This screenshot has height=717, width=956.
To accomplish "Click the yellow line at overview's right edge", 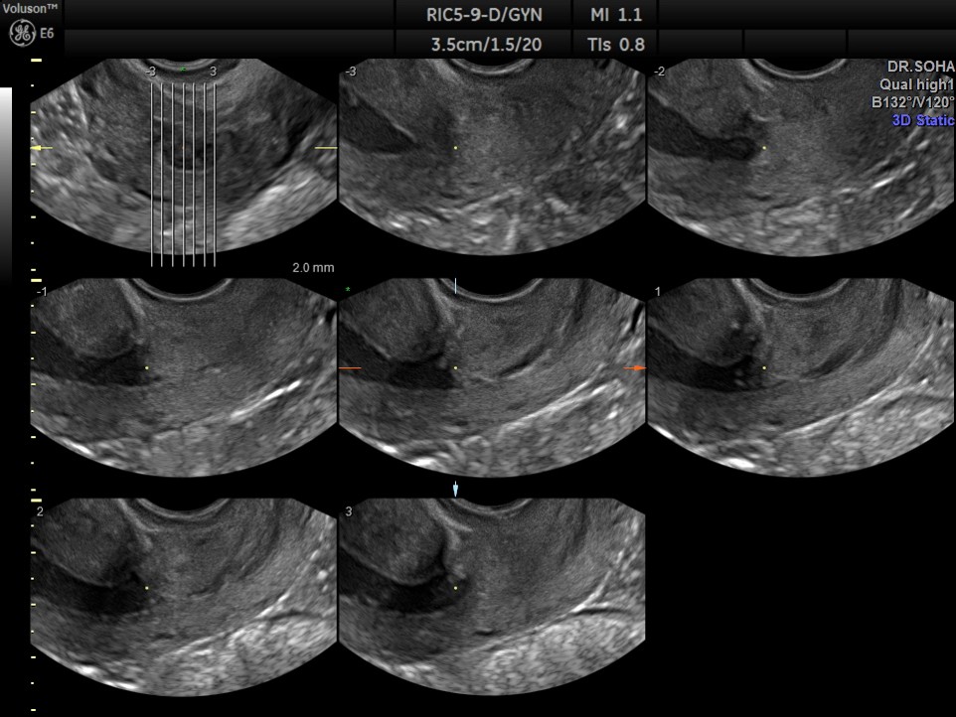I will point(326,148).
